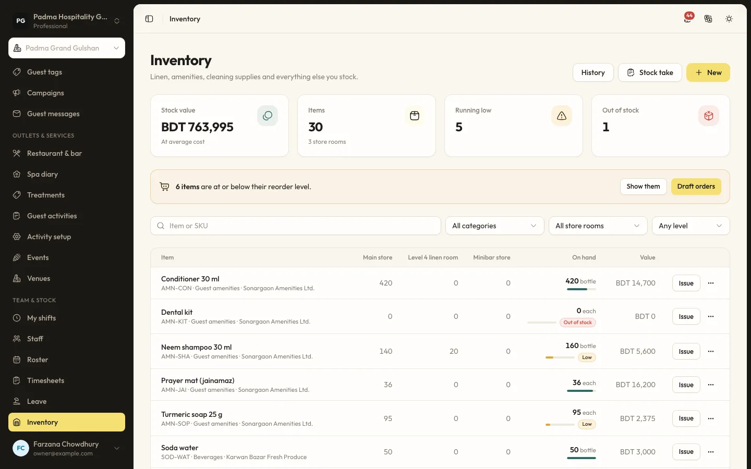Click the Low badge on Neem shampoo
The image size is (751, 469).
[587, 357]
